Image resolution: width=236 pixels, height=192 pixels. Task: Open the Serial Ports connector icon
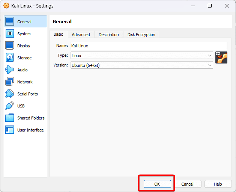tap(10, 94)
